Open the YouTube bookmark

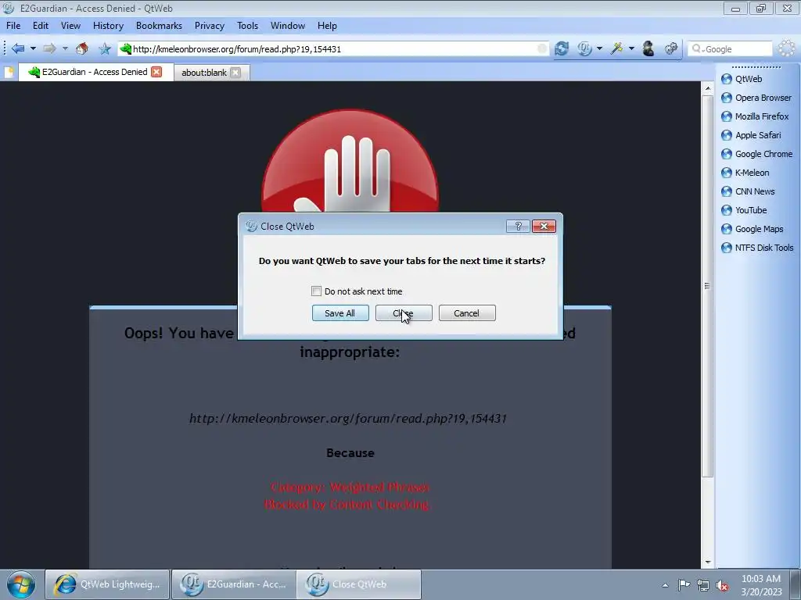(744, 210)
